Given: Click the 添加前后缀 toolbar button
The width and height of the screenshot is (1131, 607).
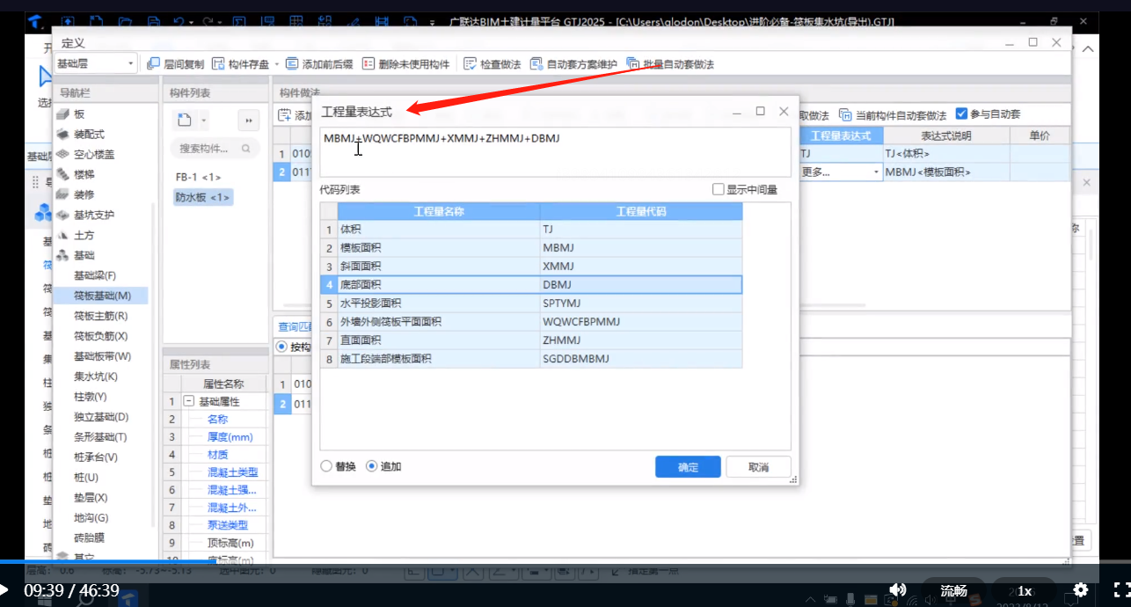Looking at the screenshot, I should [x=319, y=64].
